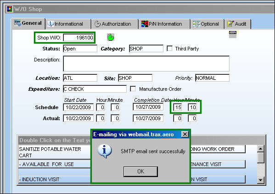Click the cell ending in N VISIT
Image resolution: width=275 pixels, height=194 pixels.
(218, 179)
